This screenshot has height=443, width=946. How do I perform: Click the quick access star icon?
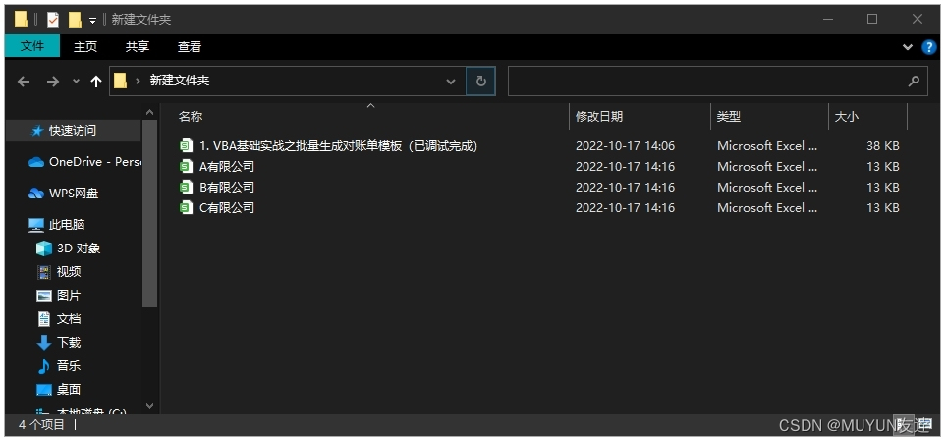coord(37,131)
